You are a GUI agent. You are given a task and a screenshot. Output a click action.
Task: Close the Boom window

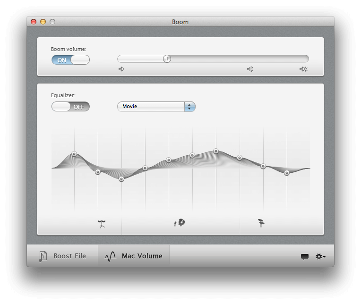34,22
